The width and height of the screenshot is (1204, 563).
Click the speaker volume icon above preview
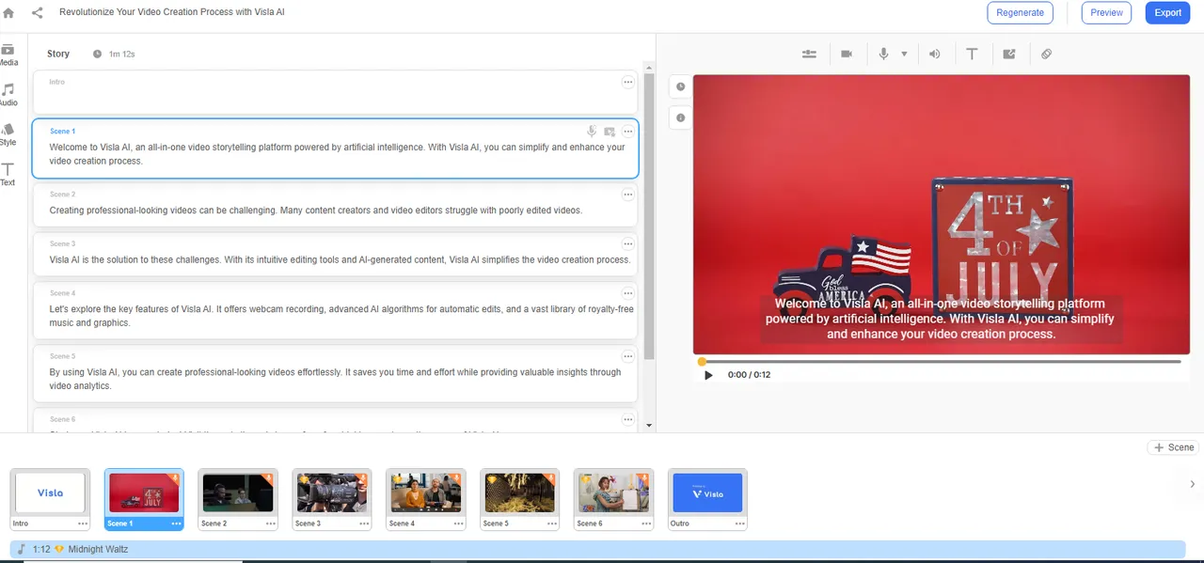click(x=934, y=54)
